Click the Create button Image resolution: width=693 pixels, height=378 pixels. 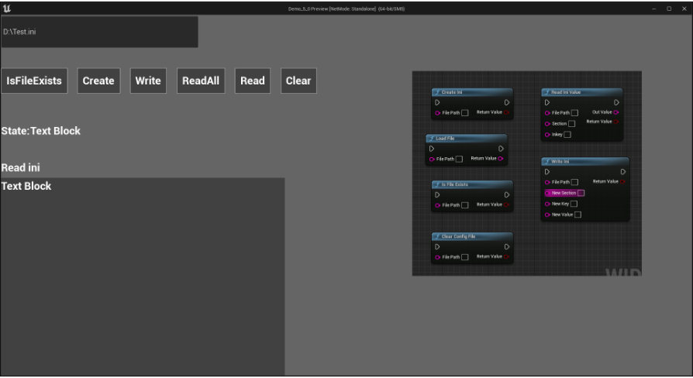coord(98,81)
